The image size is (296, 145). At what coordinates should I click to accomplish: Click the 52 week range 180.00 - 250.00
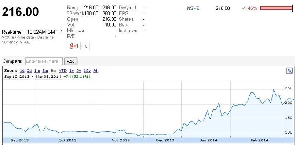100,14
